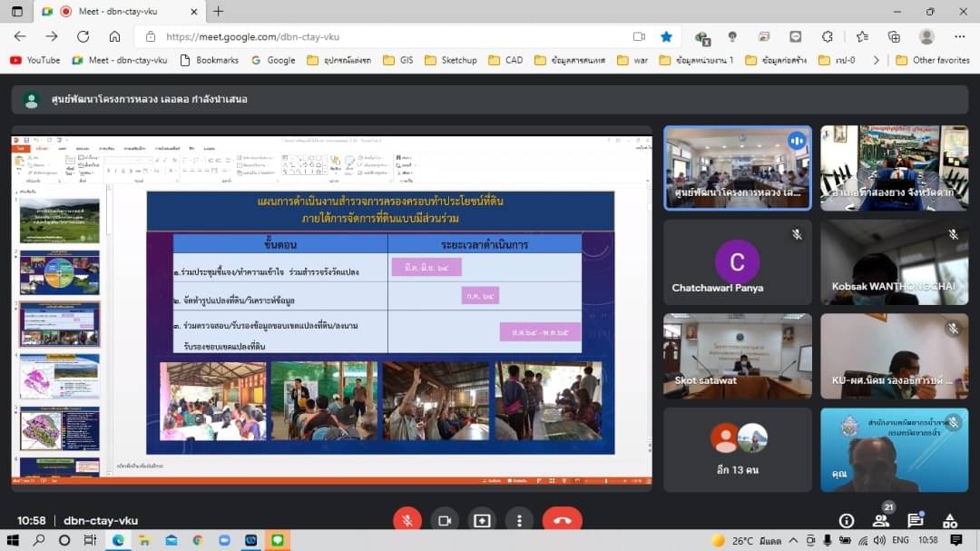Image resolution: width=980 pixels, height=551 pixels.
Task: Expand the Sketchup favorites folder
Action: click(x=451, y=60)
